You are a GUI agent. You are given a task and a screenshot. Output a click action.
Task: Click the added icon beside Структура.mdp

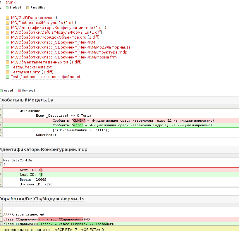pyautogui.click(x=8, y=53)
